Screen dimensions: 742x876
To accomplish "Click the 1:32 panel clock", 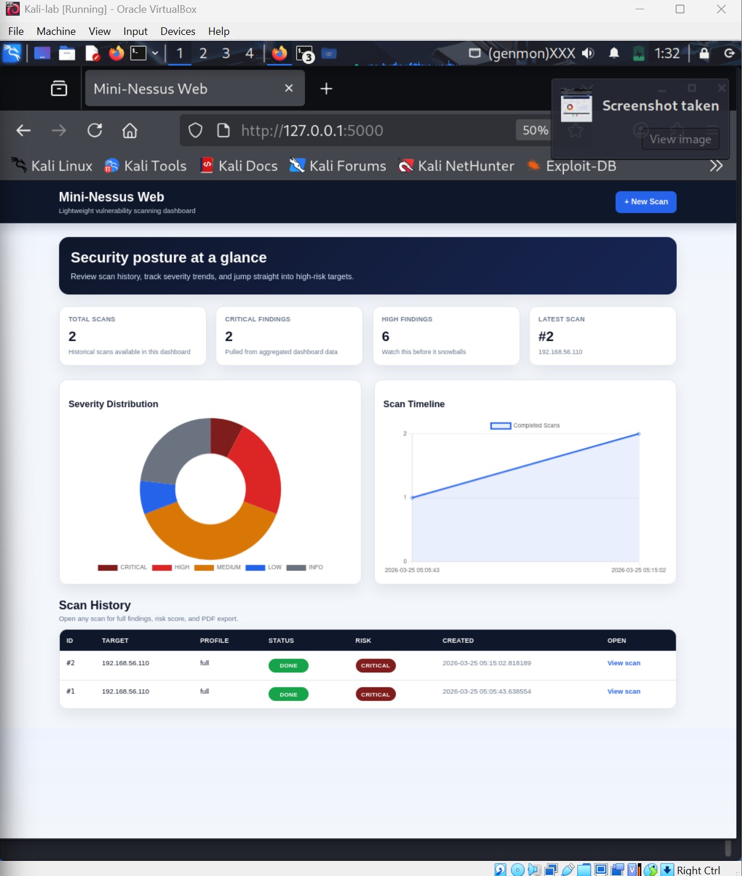I will [667, 54].
